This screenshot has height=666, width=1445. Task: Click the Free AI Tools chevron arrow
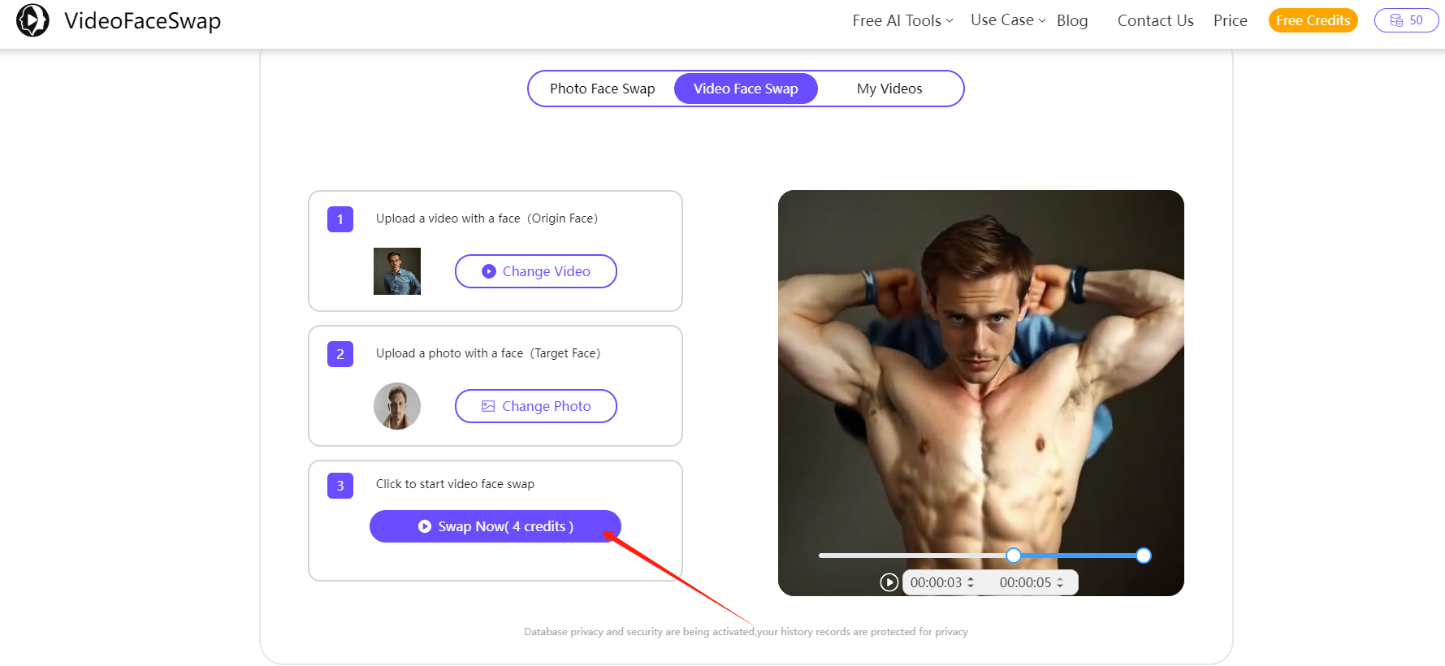[x=950, y=21]
